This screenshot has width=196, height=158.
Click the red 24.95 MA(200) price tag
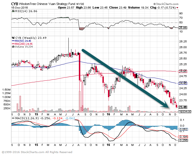(x=183, y=72)
